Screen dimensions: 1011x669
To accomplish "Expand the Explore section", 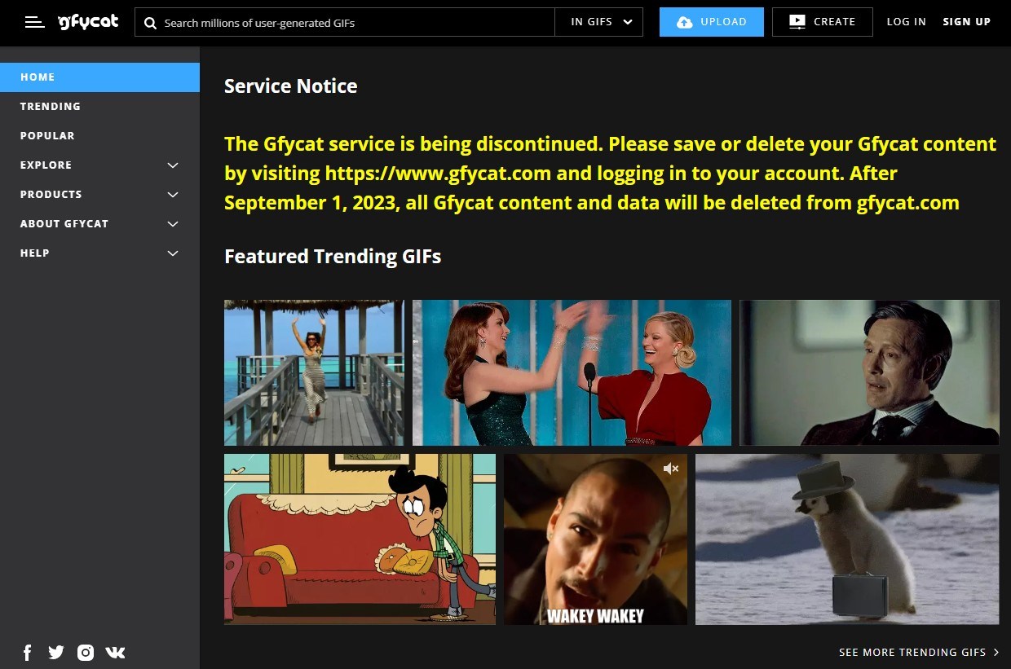I will coord(99,165).
